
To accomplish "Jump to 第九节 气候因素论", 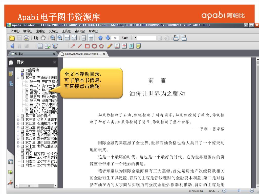I will pos(44,112).
